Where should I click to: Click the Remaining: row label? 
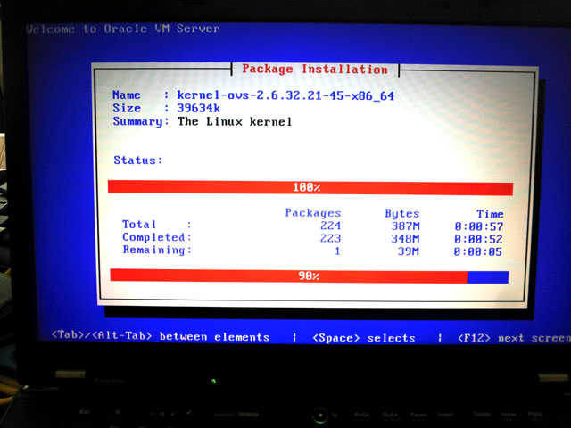click(x=157, y=250)
